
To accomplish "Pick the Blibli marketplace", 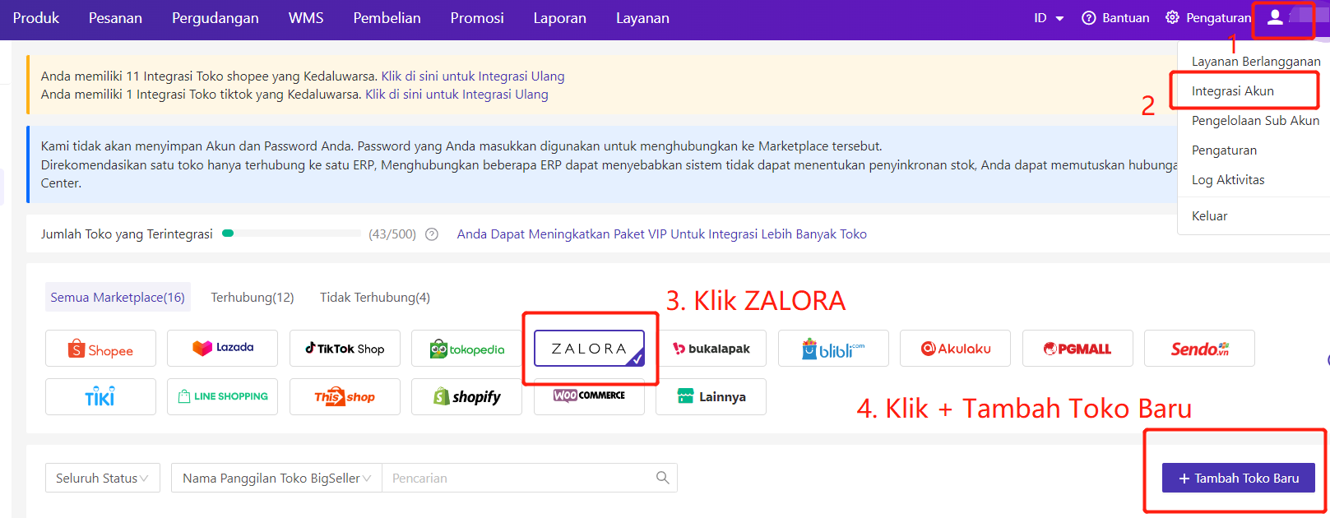I will pos(833,349).
